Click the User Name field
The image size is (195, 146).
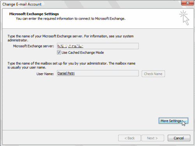coord(98,73)
